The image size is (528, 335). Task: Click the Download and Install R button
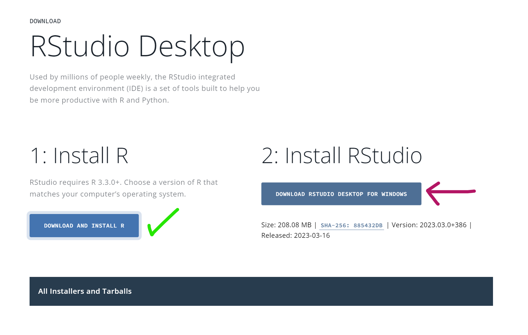click(x=84, y=225)
